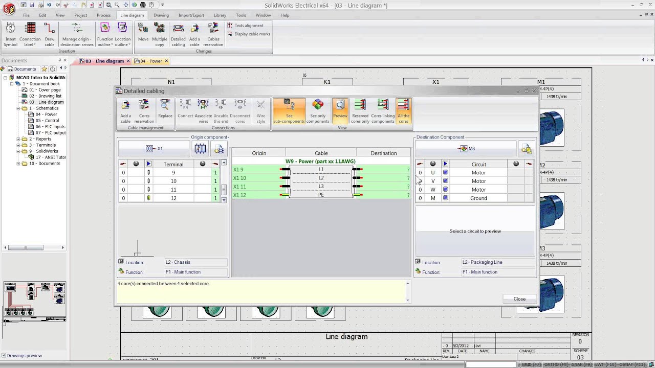
Task: Click Add a cable in Detailed cabling
Action: [x=125, y=111]
